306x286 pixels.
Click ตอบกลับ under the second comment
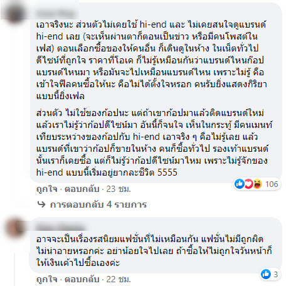tap(82, 280)
